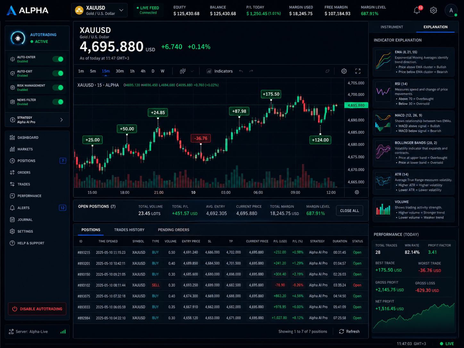Click the chart undo arrow
464x348 pixels.
[241, 71]
